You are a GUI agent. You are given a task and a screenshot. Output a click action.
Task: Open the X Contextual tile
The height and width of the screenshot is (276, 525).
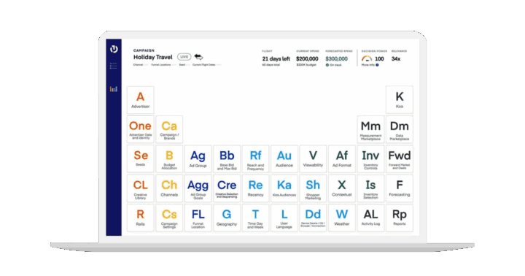342,188
